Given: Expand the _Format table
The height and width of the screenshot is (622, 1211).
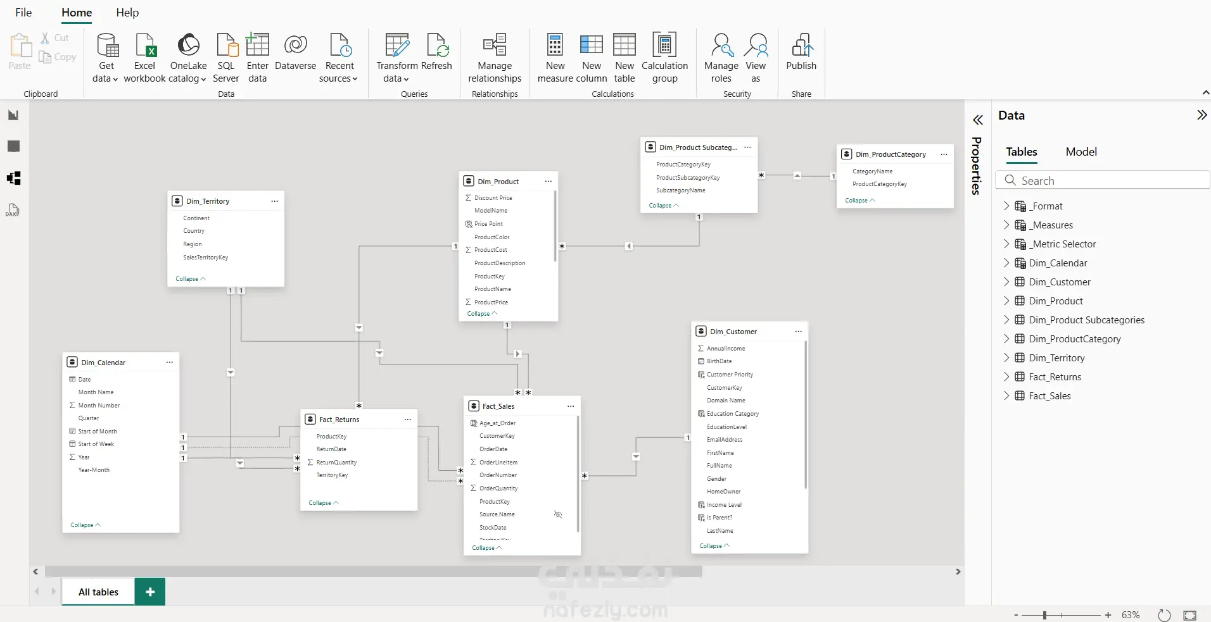Looking at the screenshot, I should pos(1006,206).
